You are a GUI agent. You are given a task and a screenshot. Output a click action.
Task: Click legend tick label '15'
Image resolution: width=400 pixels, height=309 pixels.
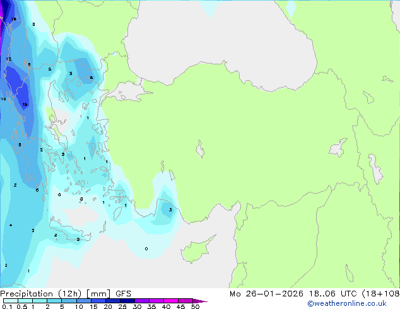pos(93,306)
